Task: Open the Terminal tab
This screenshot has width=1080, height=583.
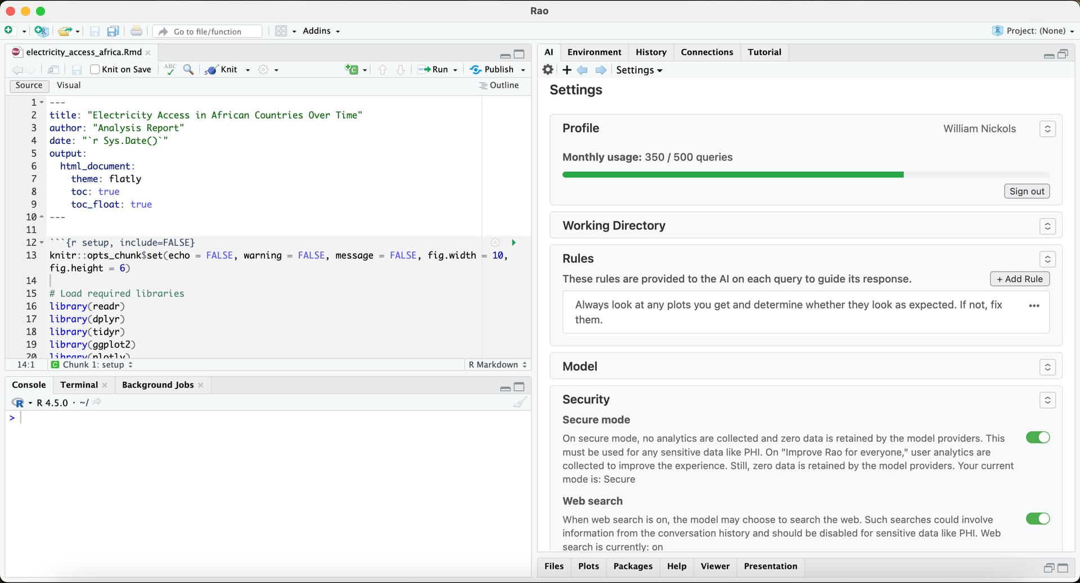Action: 79,385
